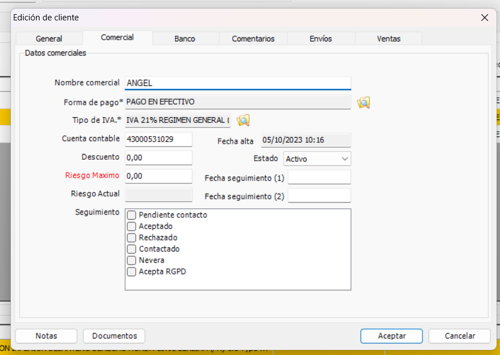The height and width of the screenshot is (355, 500).
Task: Open the Documentos section
Action: click(x=114, y=336)
